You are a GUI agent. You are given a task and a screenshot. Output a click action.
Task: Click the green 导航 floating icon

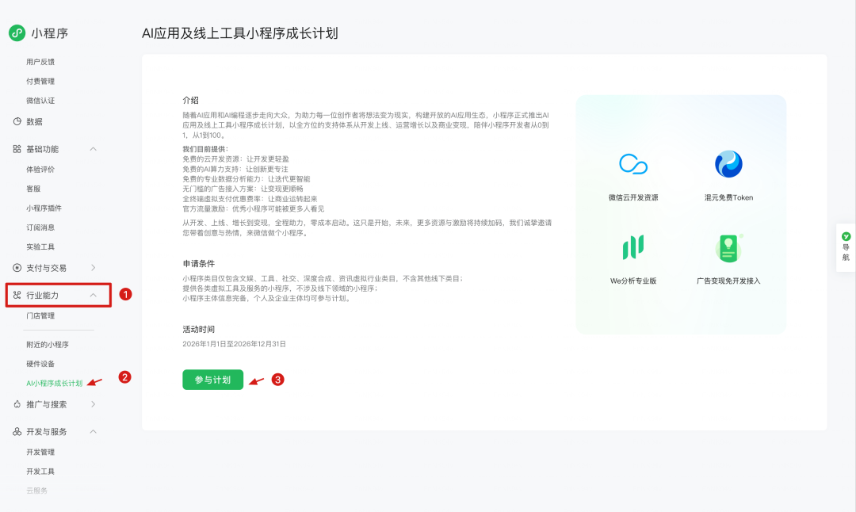coord(846,236)
